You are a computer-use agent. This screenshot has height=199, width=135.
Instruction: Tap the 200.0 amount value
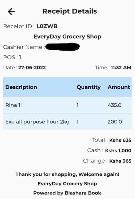coord(115,122)
